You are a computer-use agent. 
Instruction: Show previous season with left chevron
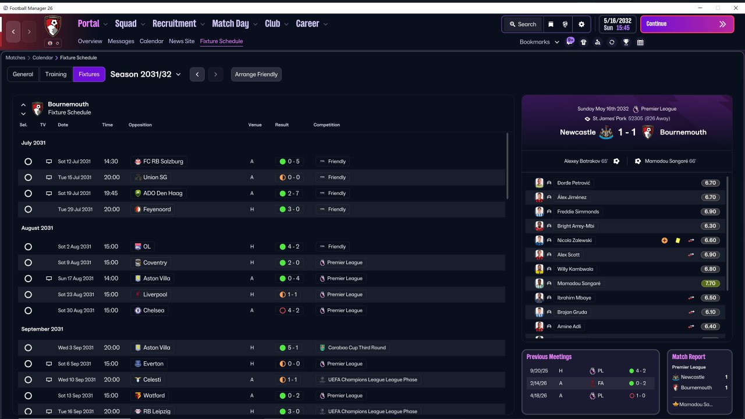click(x=197, y=74)
